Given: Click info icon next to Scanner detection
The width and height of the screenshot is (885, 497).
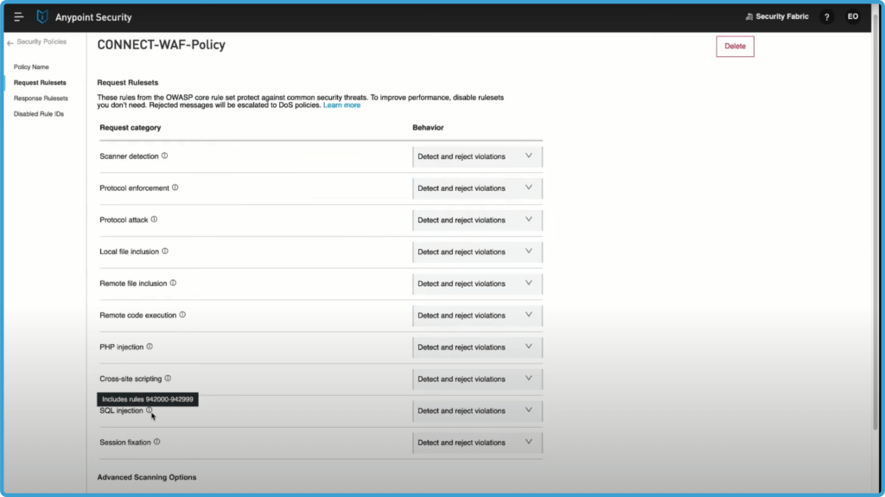Looking at the screenshot, I should pyautogui.click(x=165, y=156).
